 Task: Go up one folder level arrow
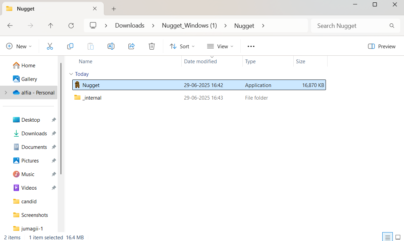point(51,25)
